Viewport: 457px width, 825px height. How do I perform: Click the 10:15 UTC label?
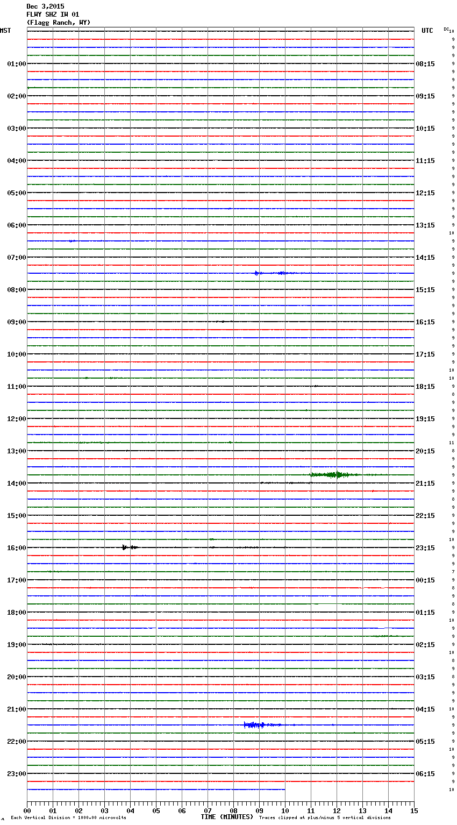click(425, 129)
